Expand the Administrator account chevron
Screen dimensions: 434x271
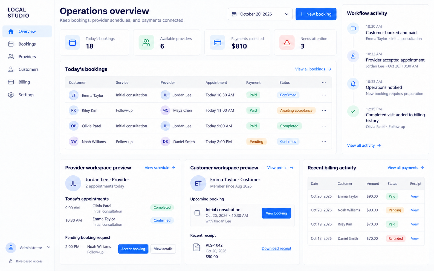(48, 248)
